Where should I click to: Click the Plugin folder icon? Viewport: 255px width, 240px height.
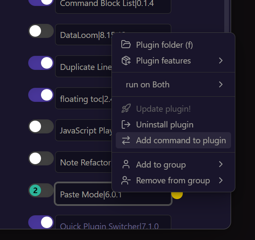(126, 44)
